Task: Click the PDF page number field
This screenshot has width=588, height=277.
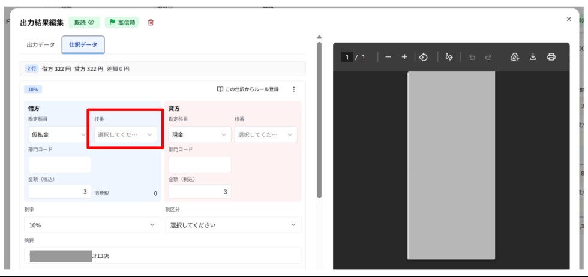Action: click(x=347, y=57)
